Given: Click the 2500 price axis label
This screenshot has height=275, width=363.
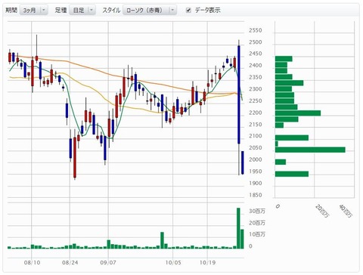Looking at the screenshot, I should point(256,42).
